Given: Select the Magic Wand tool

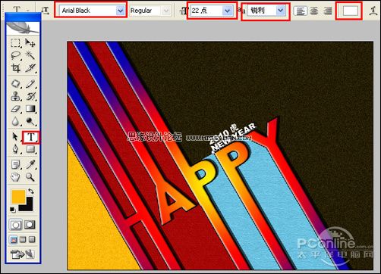Looking at the screenshot, I should coord(30,55).
